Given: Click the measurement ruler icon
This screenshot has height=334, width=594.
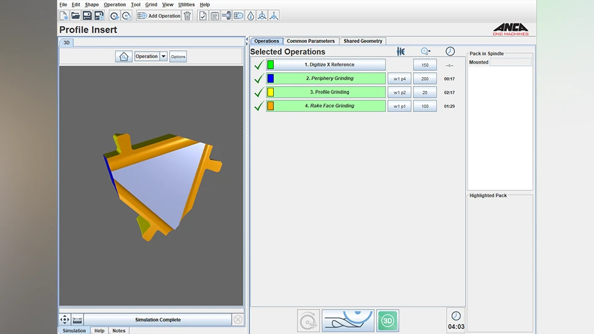Looking at the screenshot, I should (77, 320).
